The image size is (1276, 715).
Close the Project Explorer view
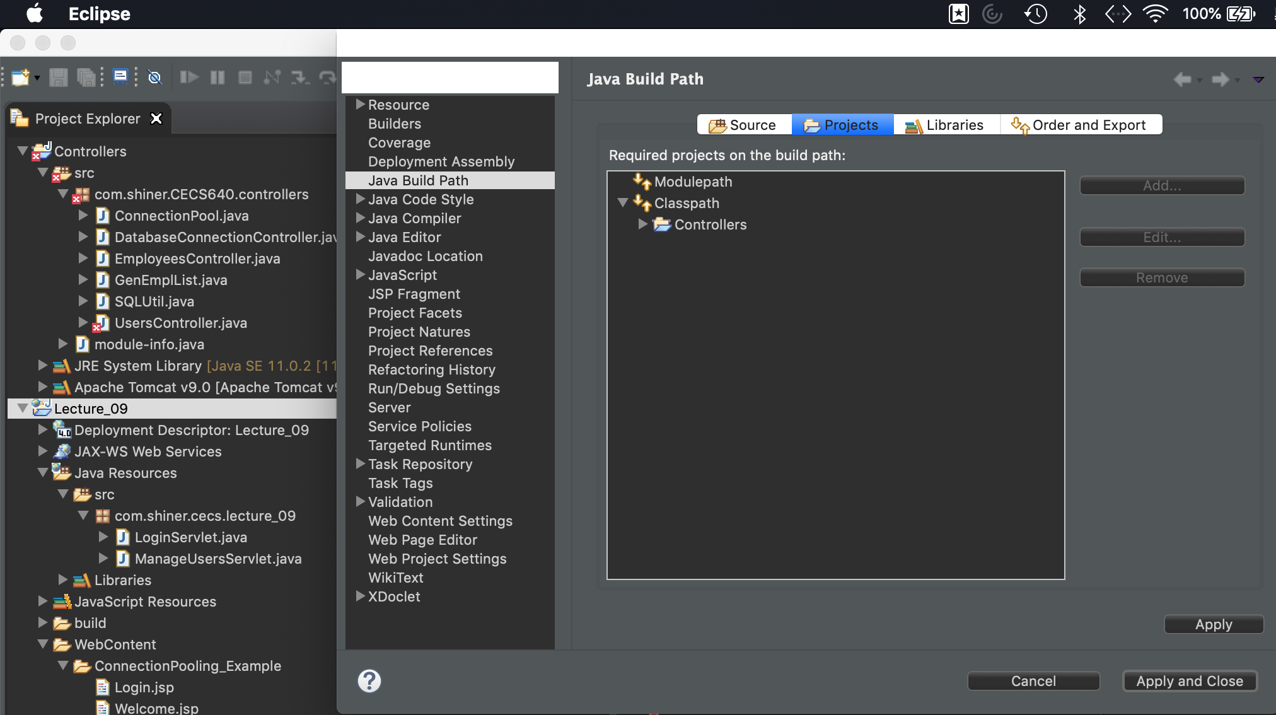tap(156, 119)
